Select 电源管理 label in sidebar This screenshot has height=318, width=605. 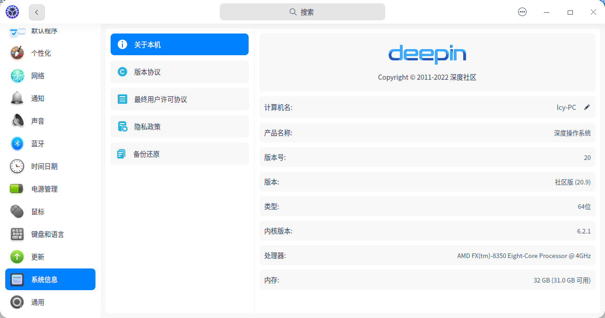click(44, 189)
